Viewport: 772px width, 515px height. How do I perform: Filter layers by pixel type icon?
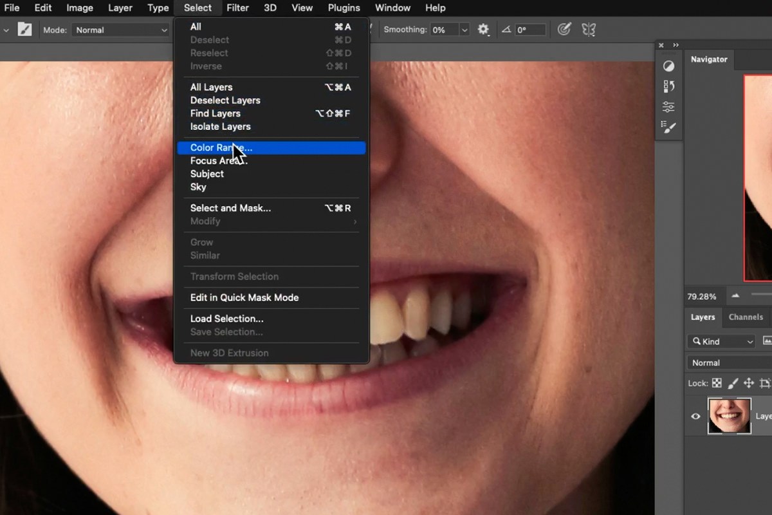click(767, 341)
